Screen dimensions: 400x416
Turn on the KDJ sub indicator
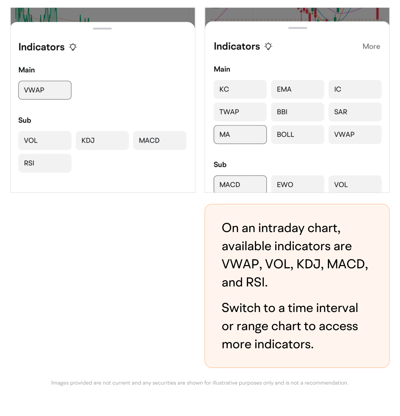tap(102, 140)
